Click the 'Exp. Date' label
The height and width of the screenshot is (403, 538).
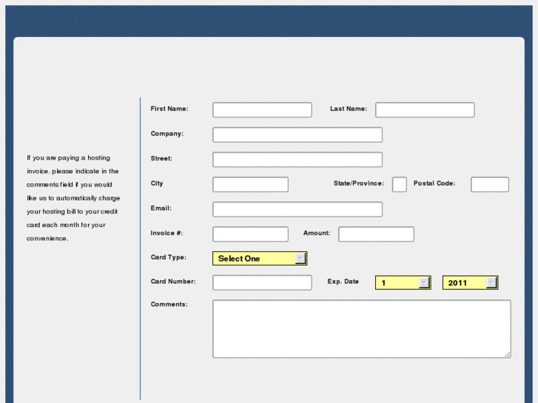(x=343, y=282)
